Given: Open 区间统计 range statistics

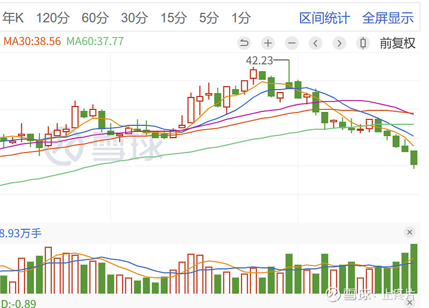Looking at the screenshot, I should click(x=324, y=18).
